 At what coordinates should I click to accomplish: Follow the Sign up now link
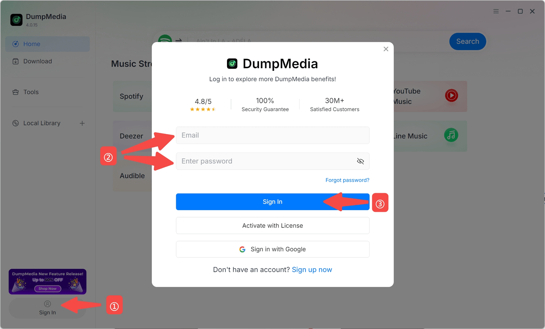tap(312, 270)
